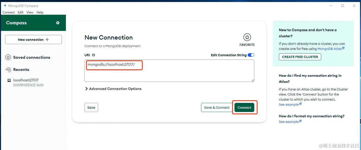Image resolution: width=361 pixels, height=150 pixels.
Task: Open See example link for formatting connection string
Action: [x=289, y=122]
